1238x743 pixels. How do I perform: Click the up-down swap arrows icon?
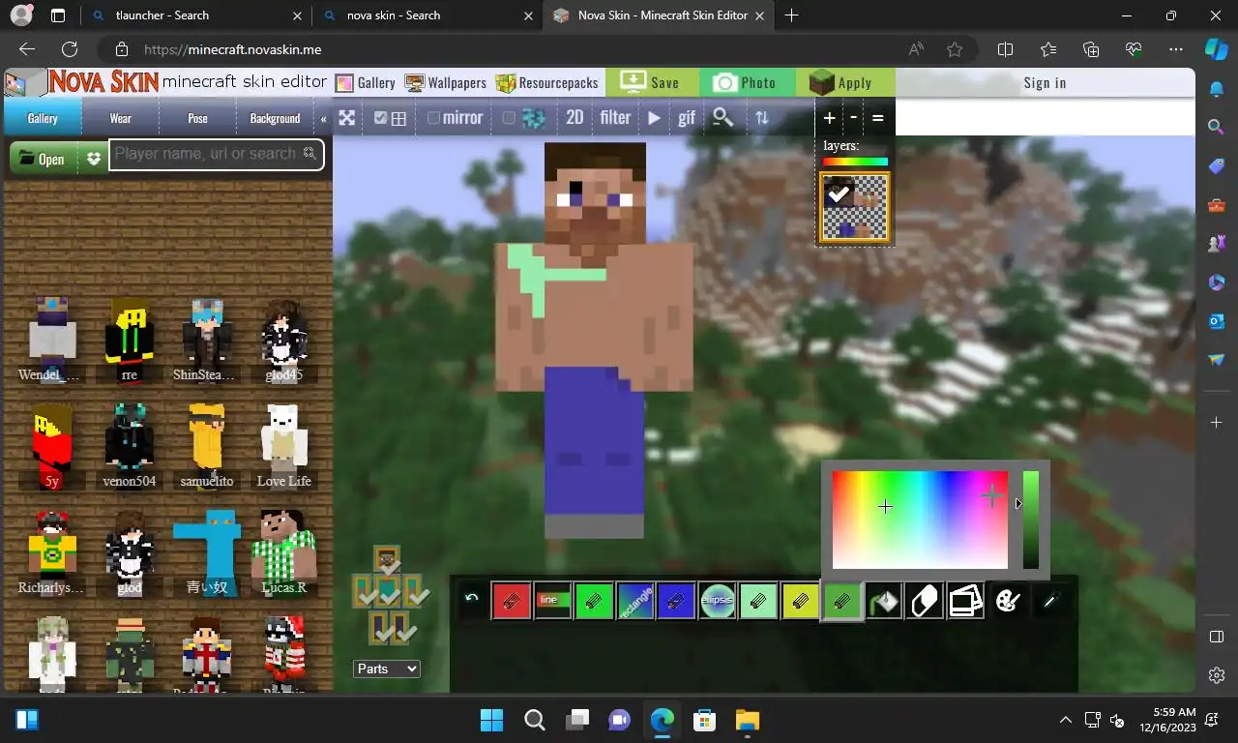(x=762, y=118)
